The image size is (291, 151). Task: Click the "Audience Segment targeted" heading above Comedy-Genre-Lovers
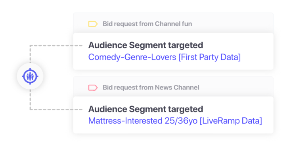point(145,45)
